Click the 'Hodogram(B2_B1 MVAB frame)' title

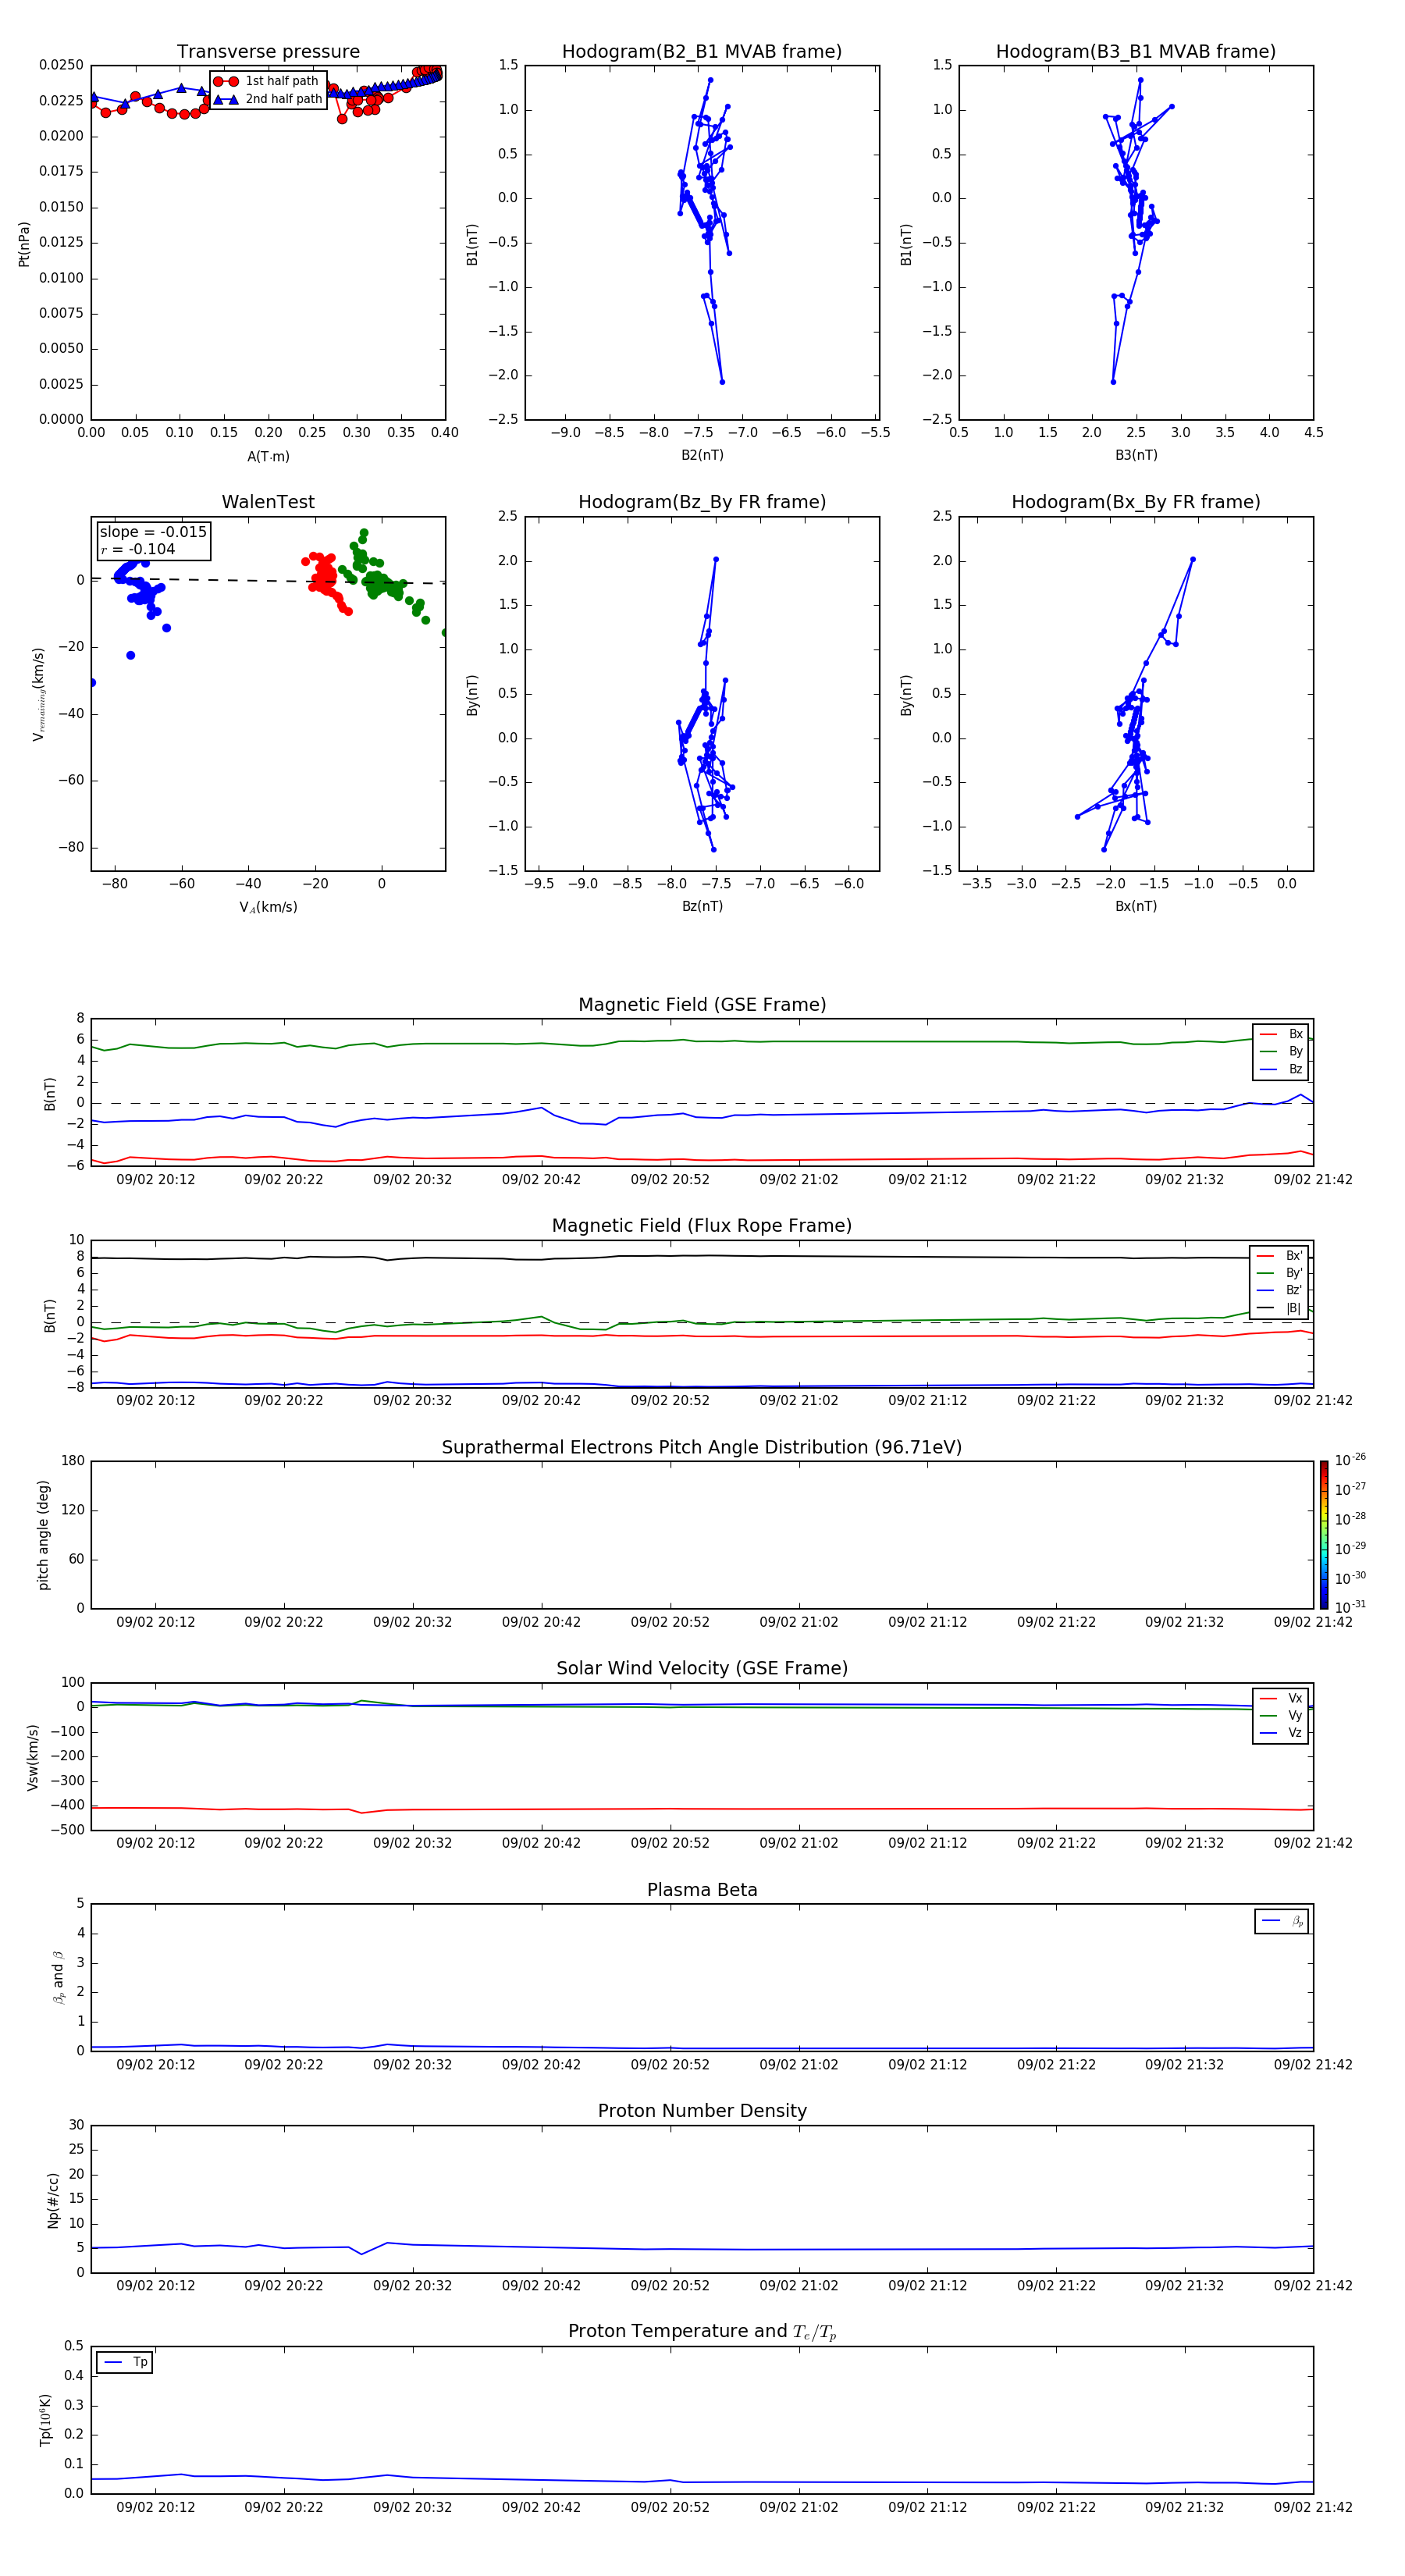pos(702,51)
